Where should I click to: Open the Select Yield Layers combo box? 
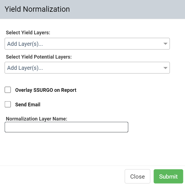coord(87,44)
